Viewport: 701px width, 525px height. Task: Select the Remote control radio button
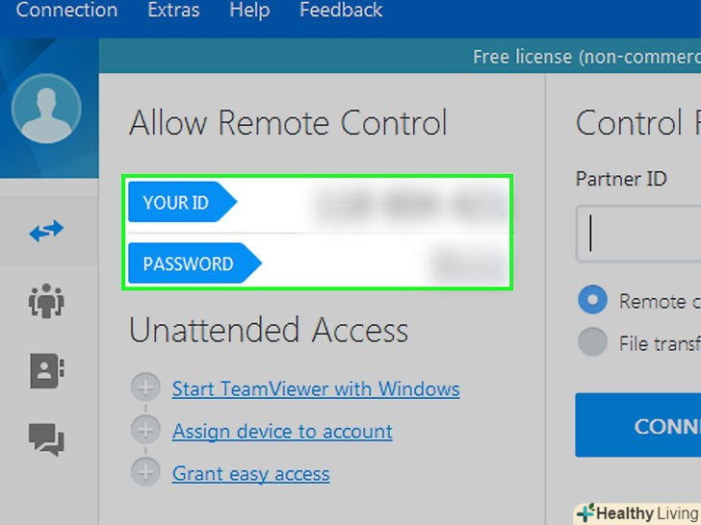coord(592,300)
